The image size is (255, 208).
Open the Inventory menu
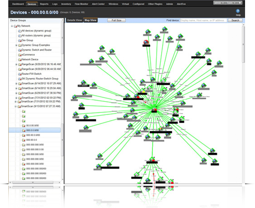66,4
